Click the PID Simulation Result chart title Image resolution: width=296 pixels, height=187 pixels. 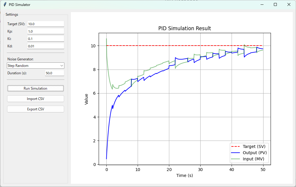click(x=185, y=28)
